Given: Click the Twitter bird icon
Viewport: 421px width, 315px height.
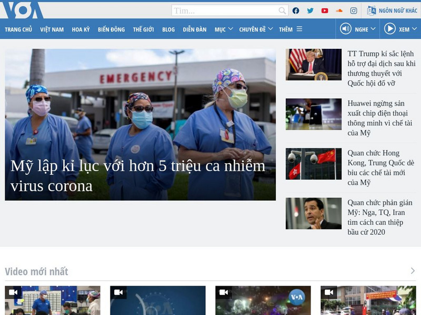Looking at the screenshot, I should [310, 10].
